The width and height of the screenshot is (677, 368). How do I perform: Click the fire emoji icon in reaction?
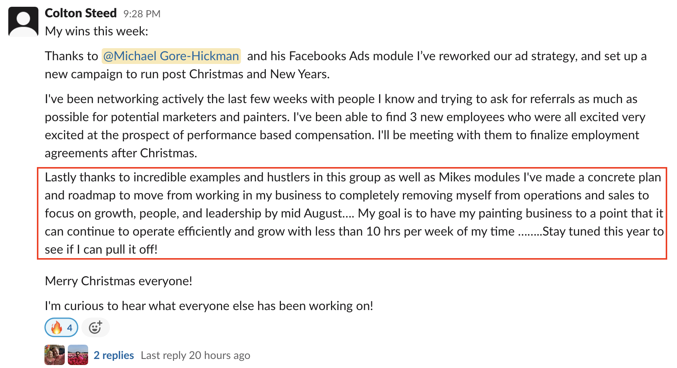[56, 327]
